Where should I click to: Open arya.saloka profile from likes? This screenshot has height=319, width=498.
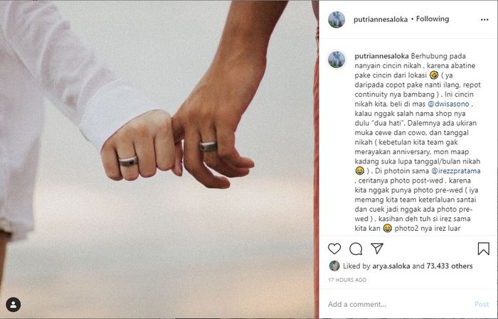391,266
